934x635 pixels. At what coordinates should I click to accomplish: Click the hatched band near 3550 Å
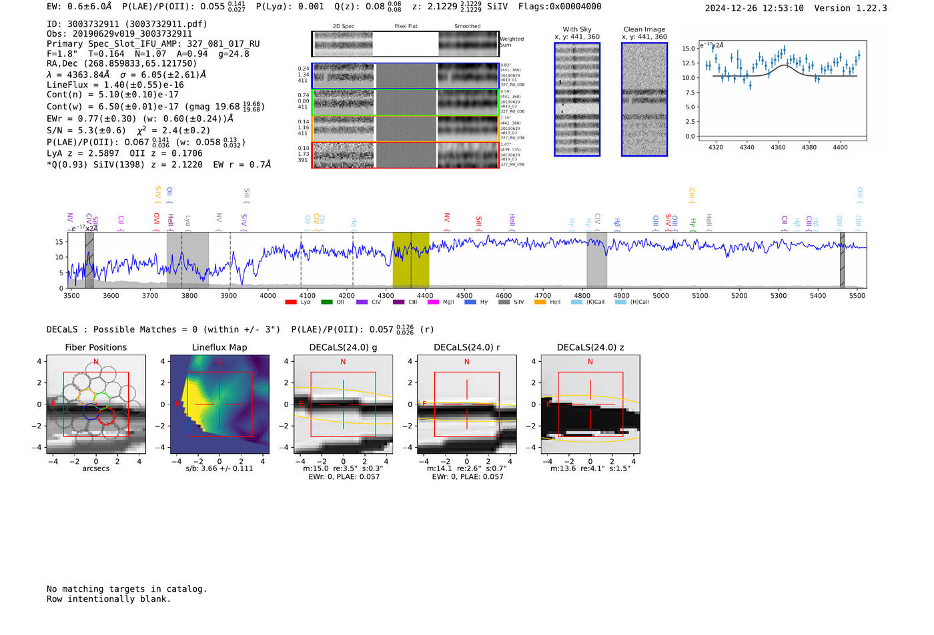pos(89,260)
